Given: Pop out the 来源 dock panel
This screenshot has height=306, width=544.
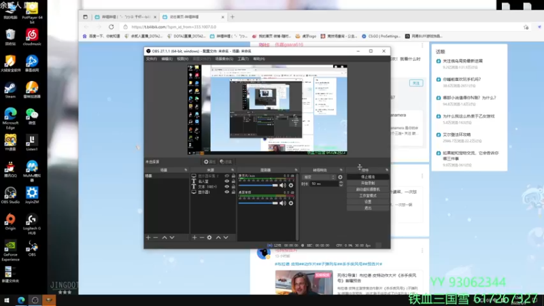Looking at the screenshot, I should click(x=233, y=170).
